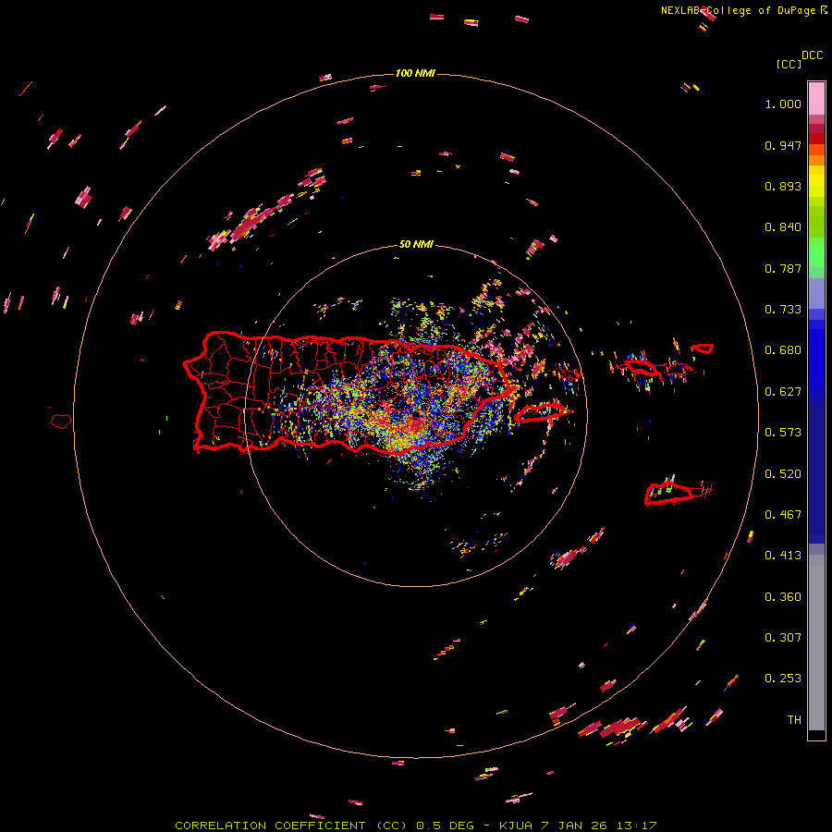Click the 0.733 legend value
The height and width of the screenshot is (832, 832).
pyautogui.click(x=783, y=310)
